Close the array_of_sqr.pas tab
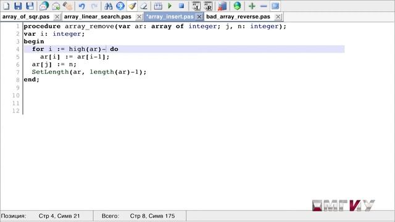Viewport: 395px width, 222px height. [57, 17]
